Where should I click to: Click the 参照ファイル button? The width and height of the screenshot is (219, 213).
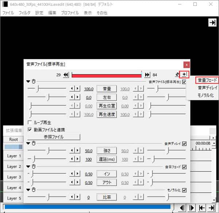54,137
